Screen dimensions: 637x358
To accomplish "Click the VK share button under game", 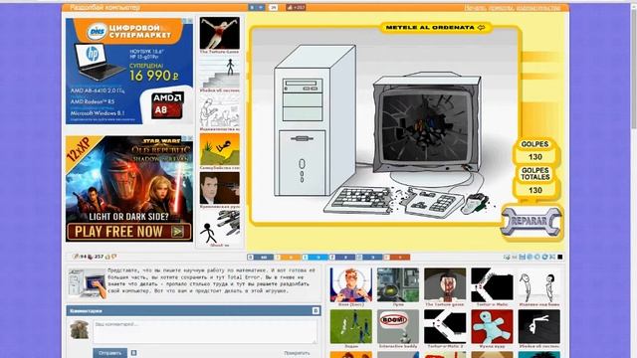I will click(x=261, y=257).
